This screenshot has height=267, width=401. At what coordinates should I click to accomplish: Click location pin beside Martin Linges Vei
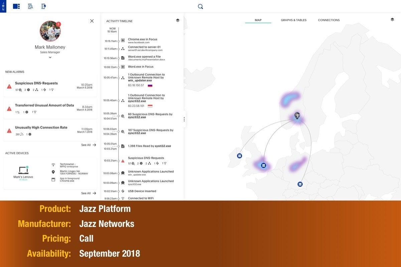53,172
